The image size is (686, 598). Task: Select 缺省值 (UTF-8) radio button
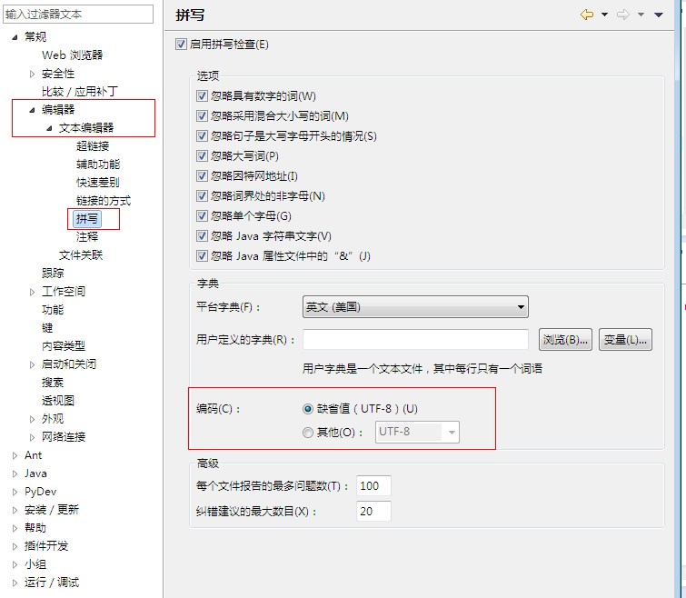308,409
